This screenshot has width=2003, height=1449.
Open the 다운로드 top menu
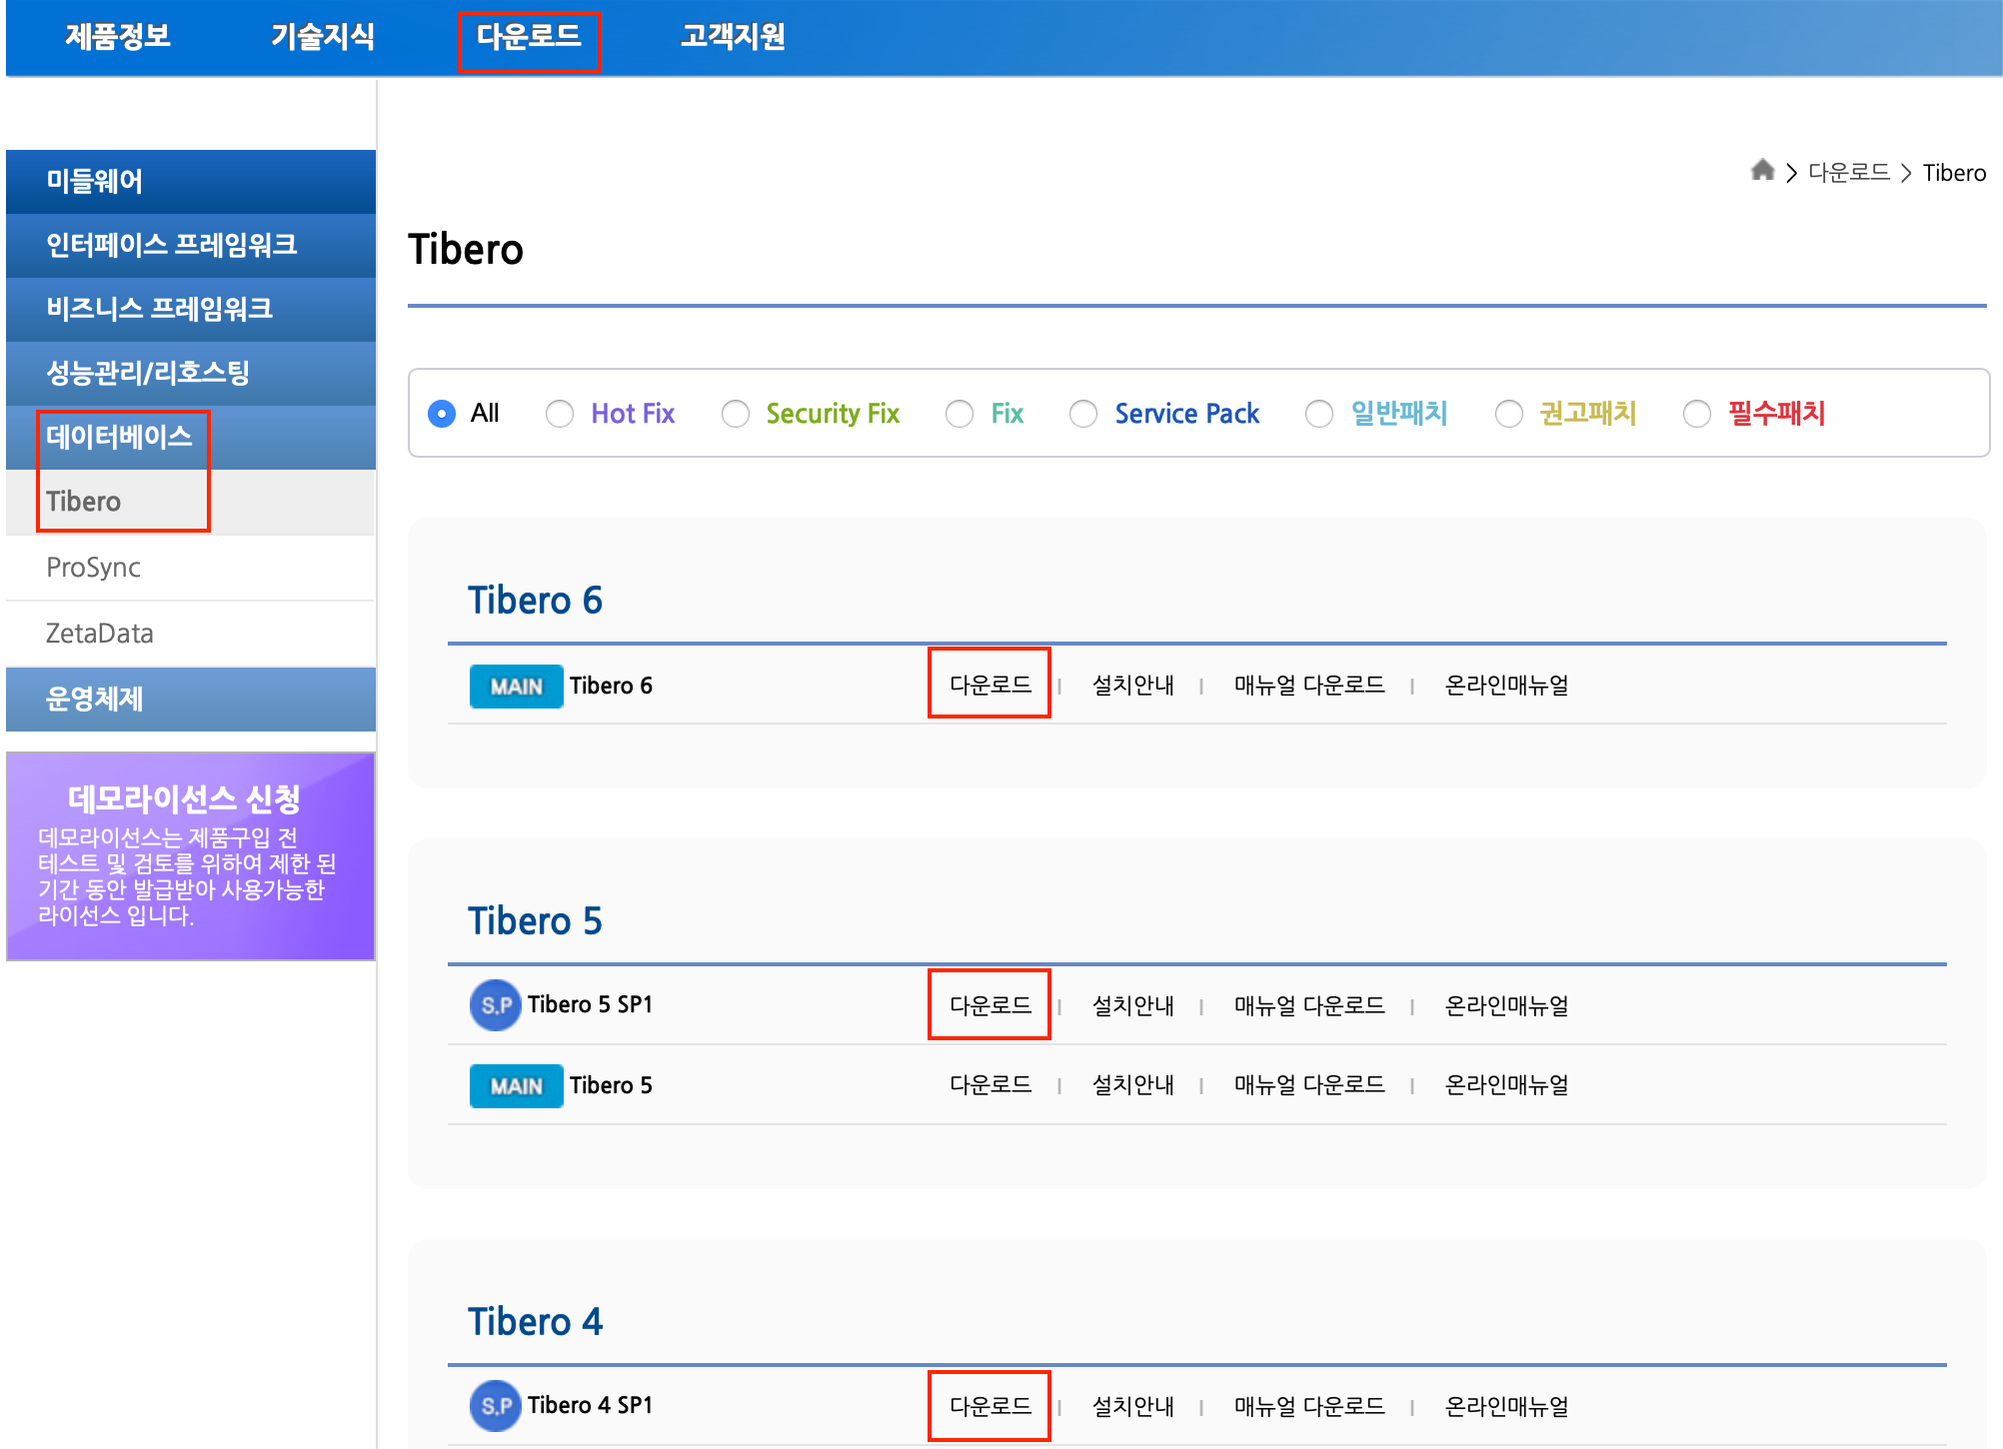(x=529, y=37)
